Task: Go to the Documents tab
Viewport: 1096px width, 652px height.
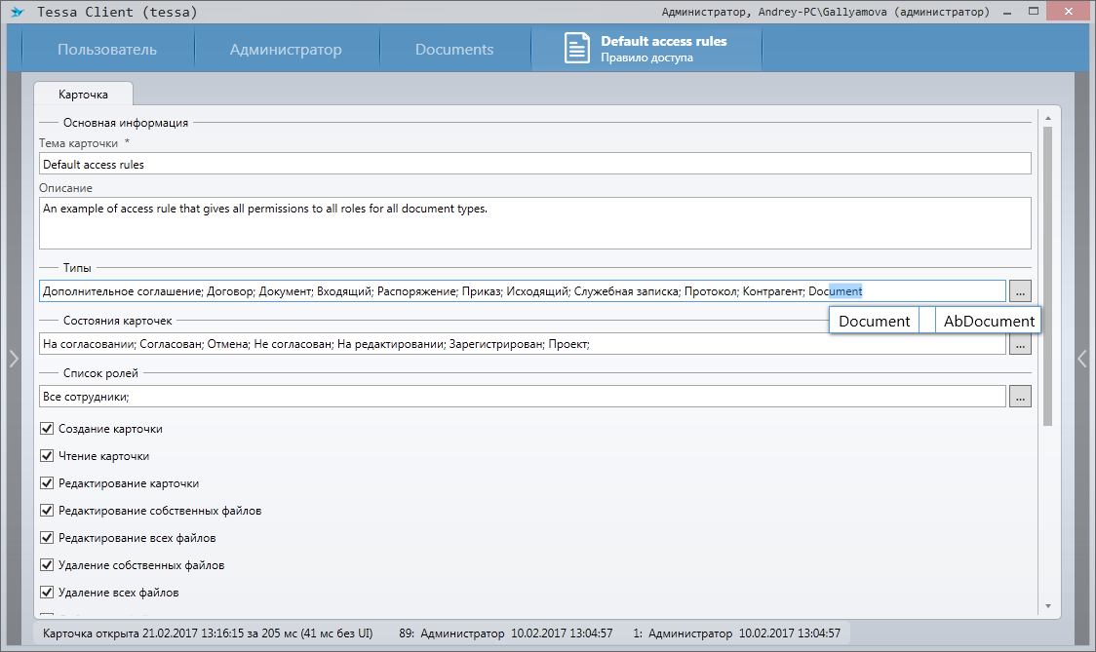Action: click(454, 50)
